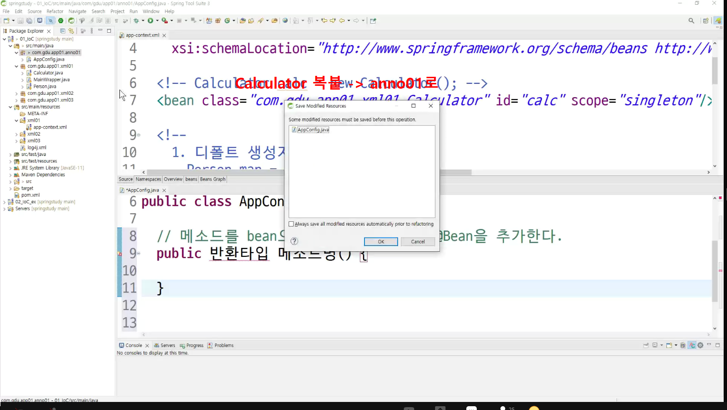Click Pin Console icon in Console toolbar
727x410 pixels.
(645, 345)
